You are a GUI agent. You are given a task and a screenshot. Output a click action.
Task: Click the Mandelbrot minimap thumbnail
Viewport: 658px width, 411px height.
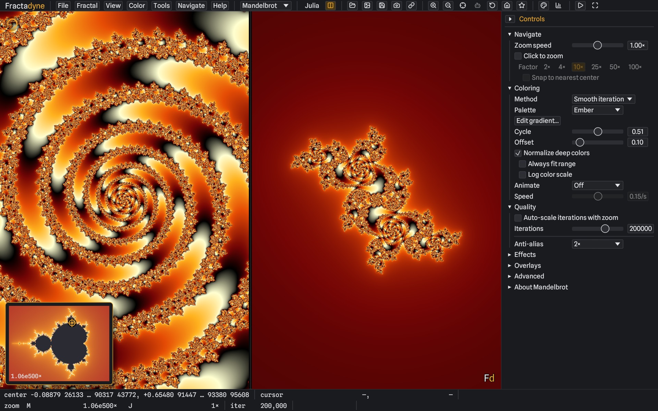[59, 343]
